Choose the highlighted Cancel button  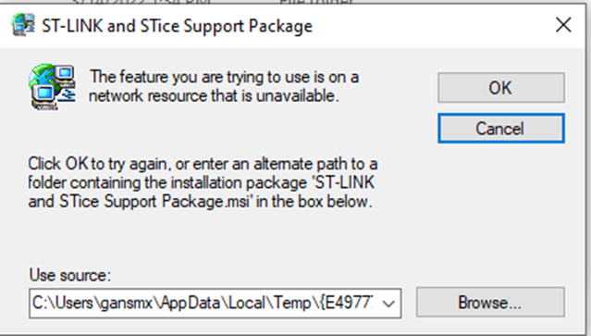click(501, 129)
